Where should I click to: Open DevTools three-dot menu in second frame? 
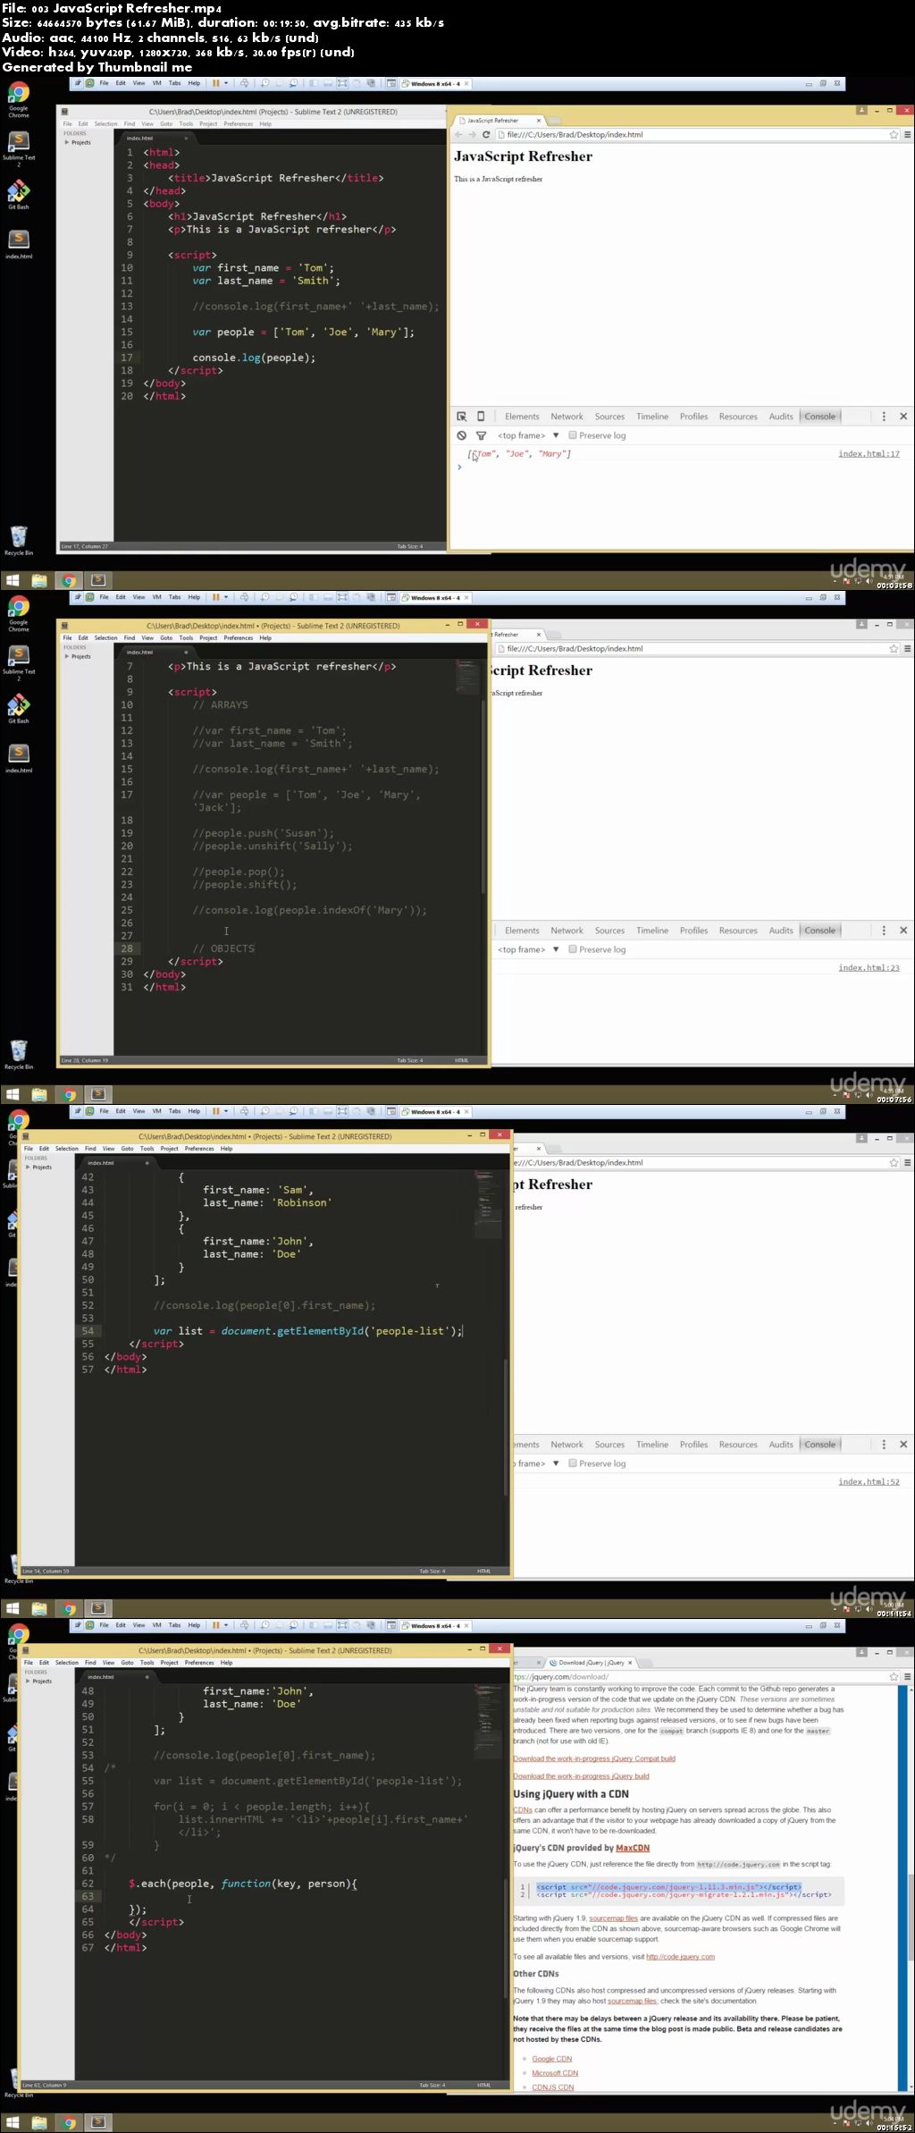coord(884,931)
